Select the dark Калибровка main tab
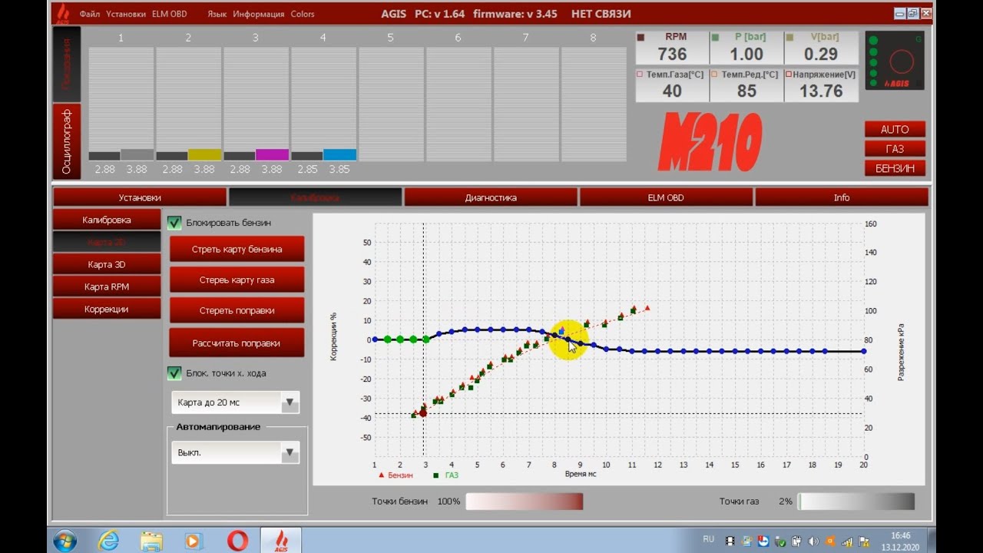Viewport: 983px width, 553px height. tap(315, 197)
